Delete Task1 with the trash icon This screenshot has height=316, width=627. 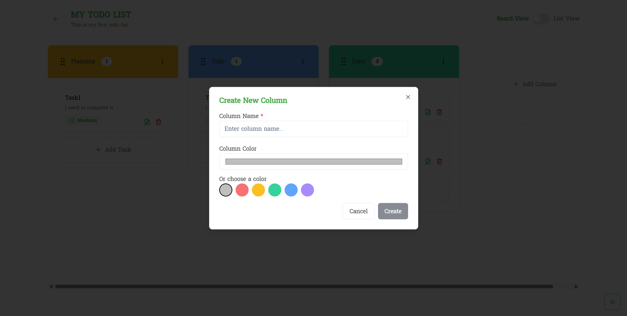coord(158,122)
